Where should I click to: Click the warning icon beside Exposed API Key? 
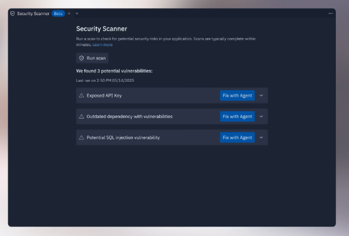coord(81,96)
